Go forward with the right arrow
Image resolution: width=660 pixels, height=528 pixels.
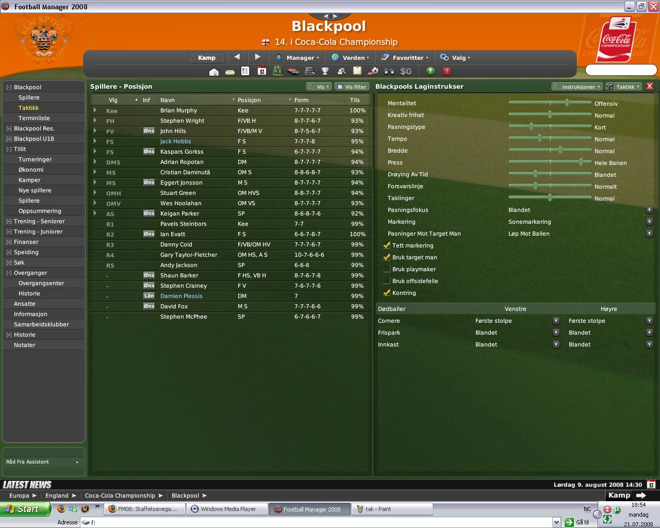pyautogui.click(x=258, y=57)
